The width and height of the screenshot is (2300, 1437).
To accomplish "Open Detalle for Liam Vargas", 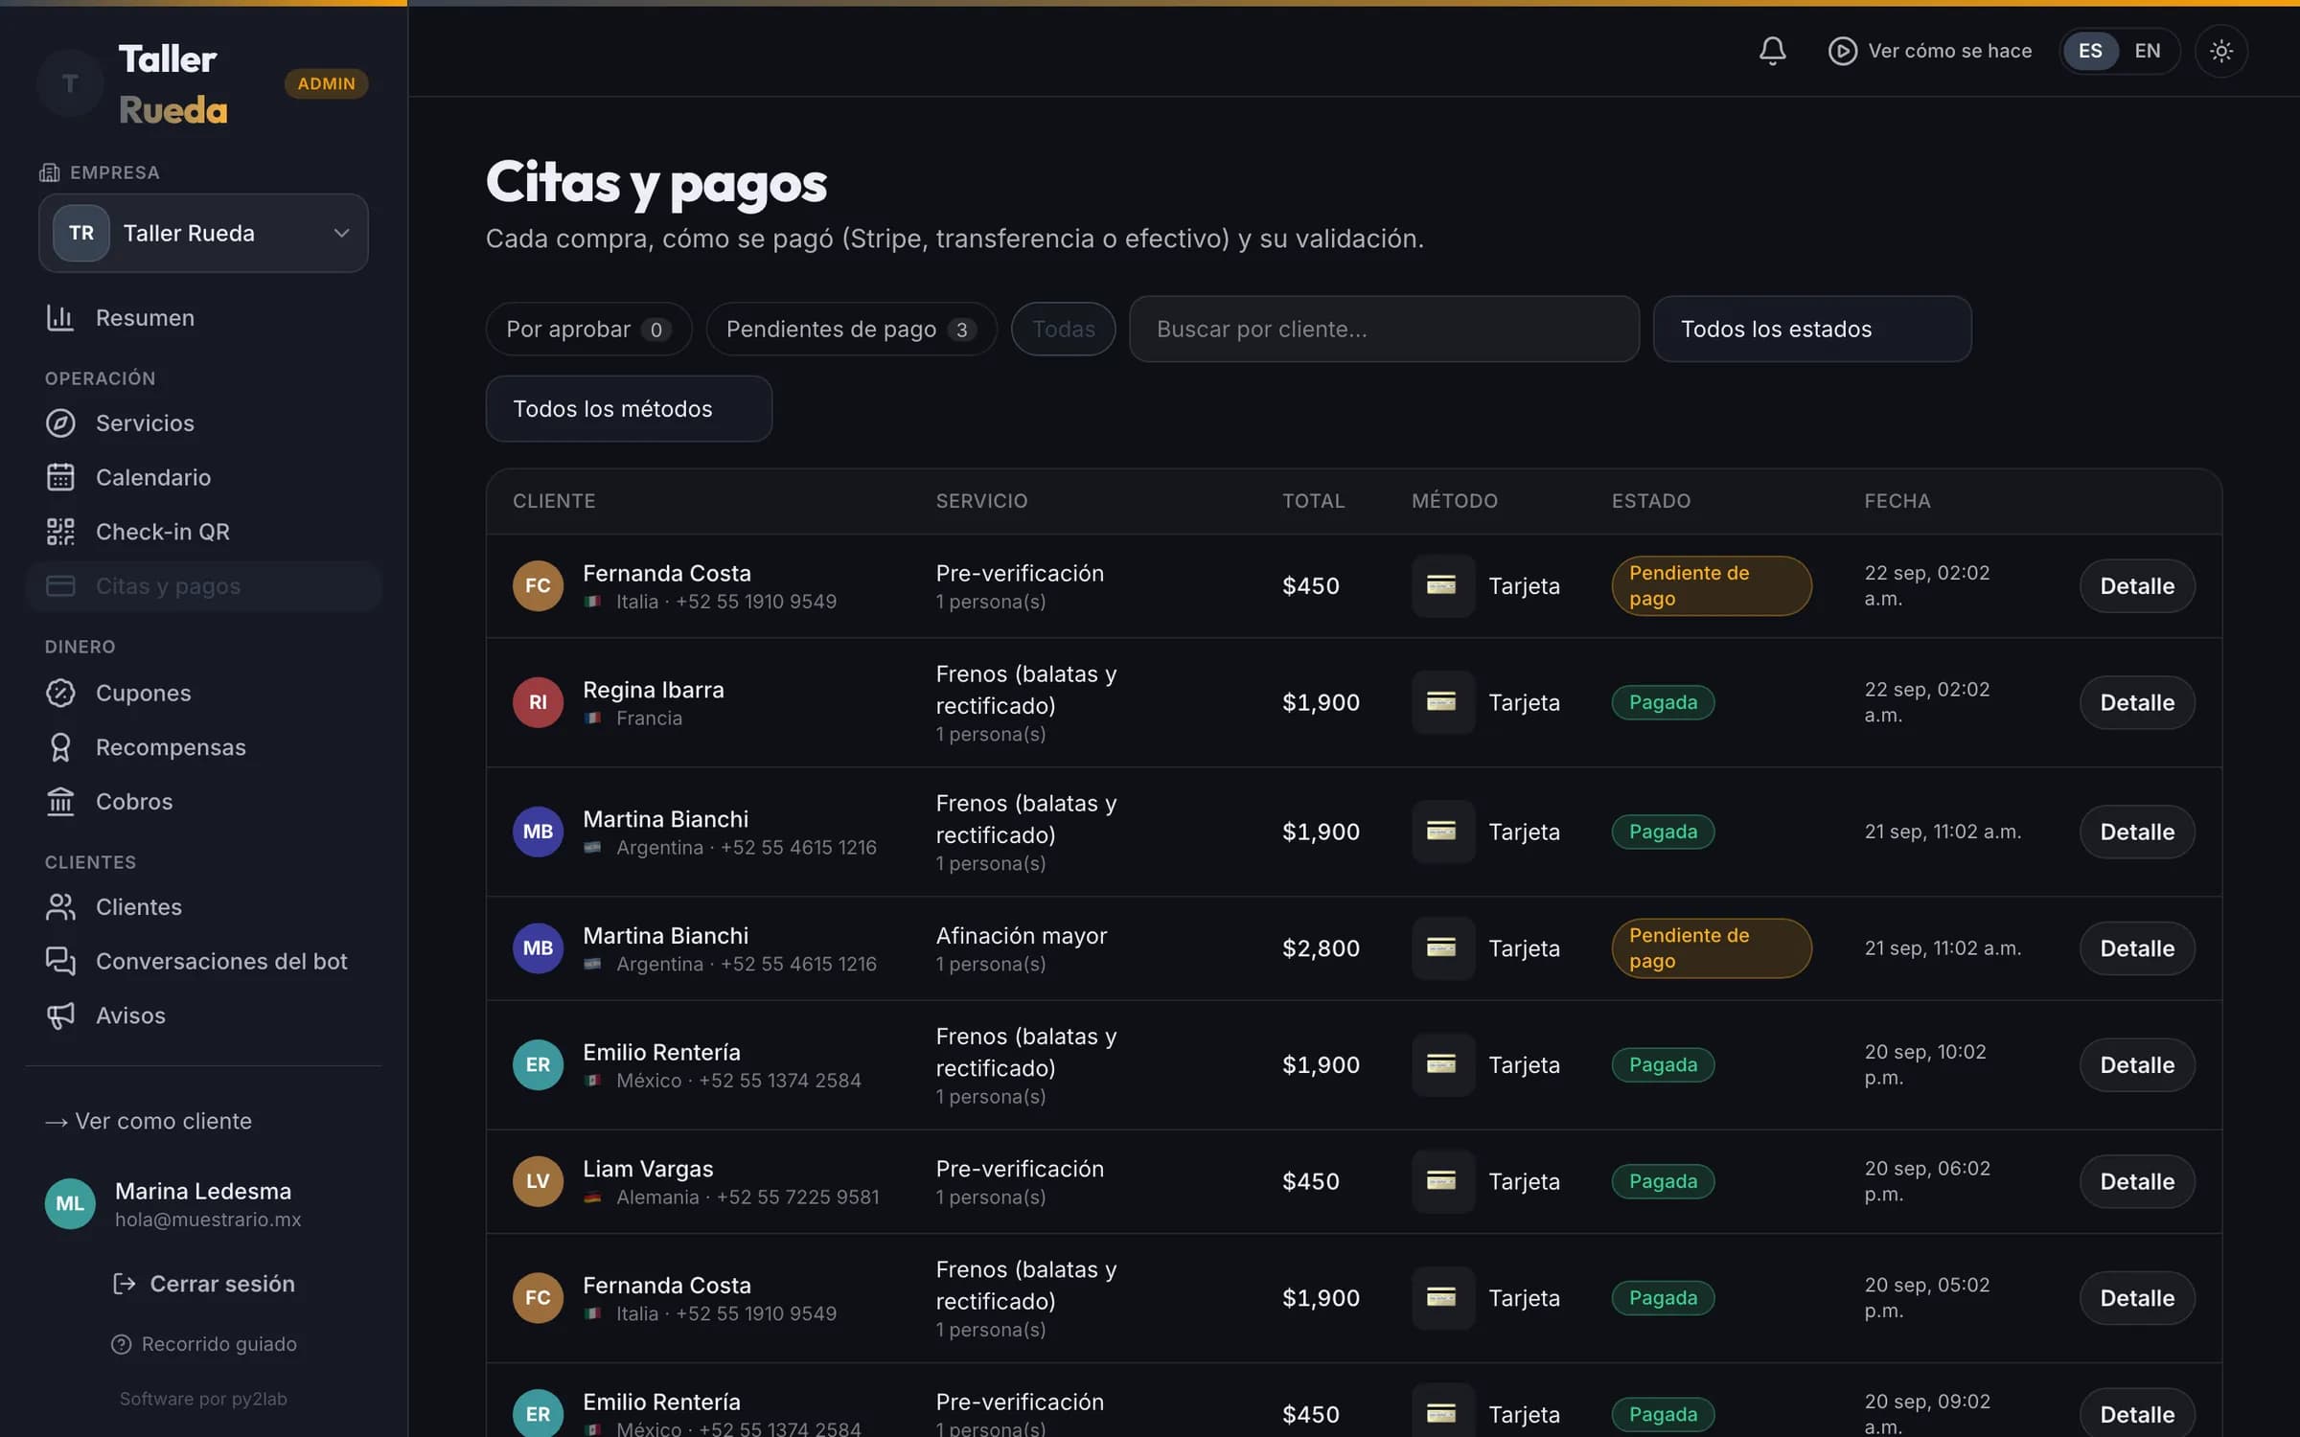I will pyautogui.click(x=2136, y=1181).
